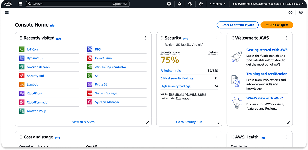The width and height of the screenshot is (308, 150).
Task: Open Recently visited widget options menu
Action: tap(146, 38)
